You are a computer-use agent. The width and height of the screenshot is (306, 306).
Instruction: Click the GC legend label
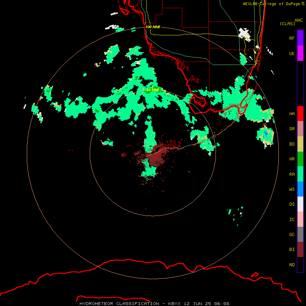click(x=292, y=234)
